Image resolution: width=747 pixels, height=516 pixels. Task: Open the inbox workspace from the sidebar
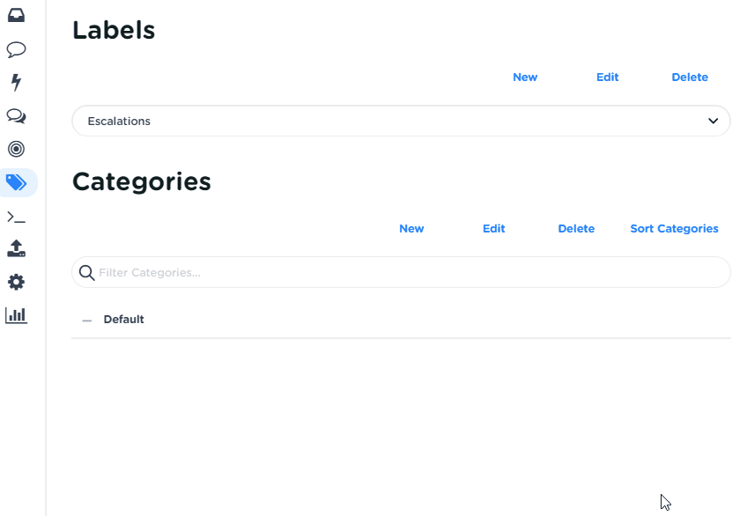point(16,15)
